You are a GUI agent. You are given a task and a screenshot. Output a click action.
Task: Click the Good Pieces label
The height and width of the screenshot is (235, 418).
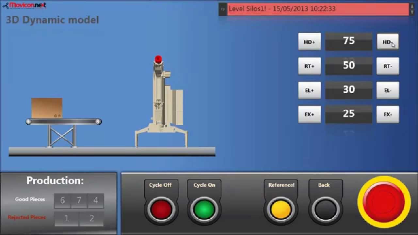[x=30, y=199]
